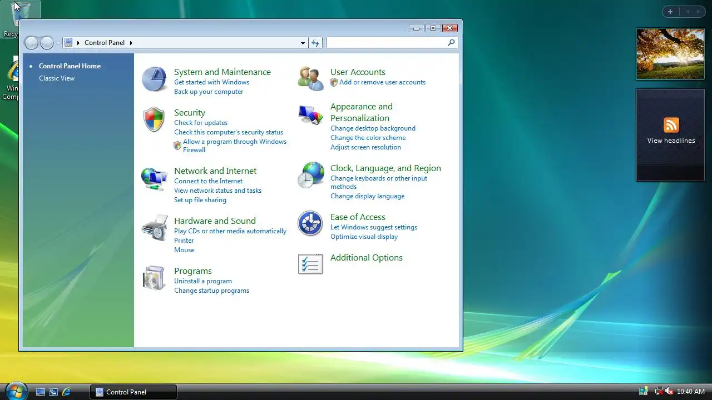Expand the arrow before Control Panel in breadcrumb
712x400 pixels.
click(78, 43)
